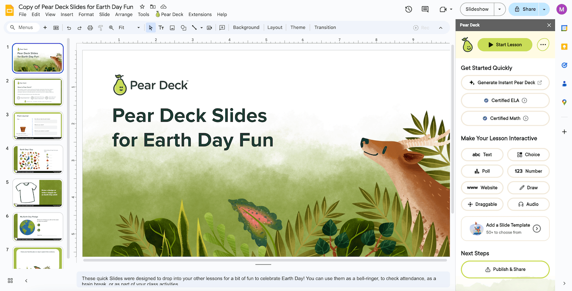572x291 pixels.
Task: Open the Slideshow options dropdown arrow
Action: click(500, 9)
